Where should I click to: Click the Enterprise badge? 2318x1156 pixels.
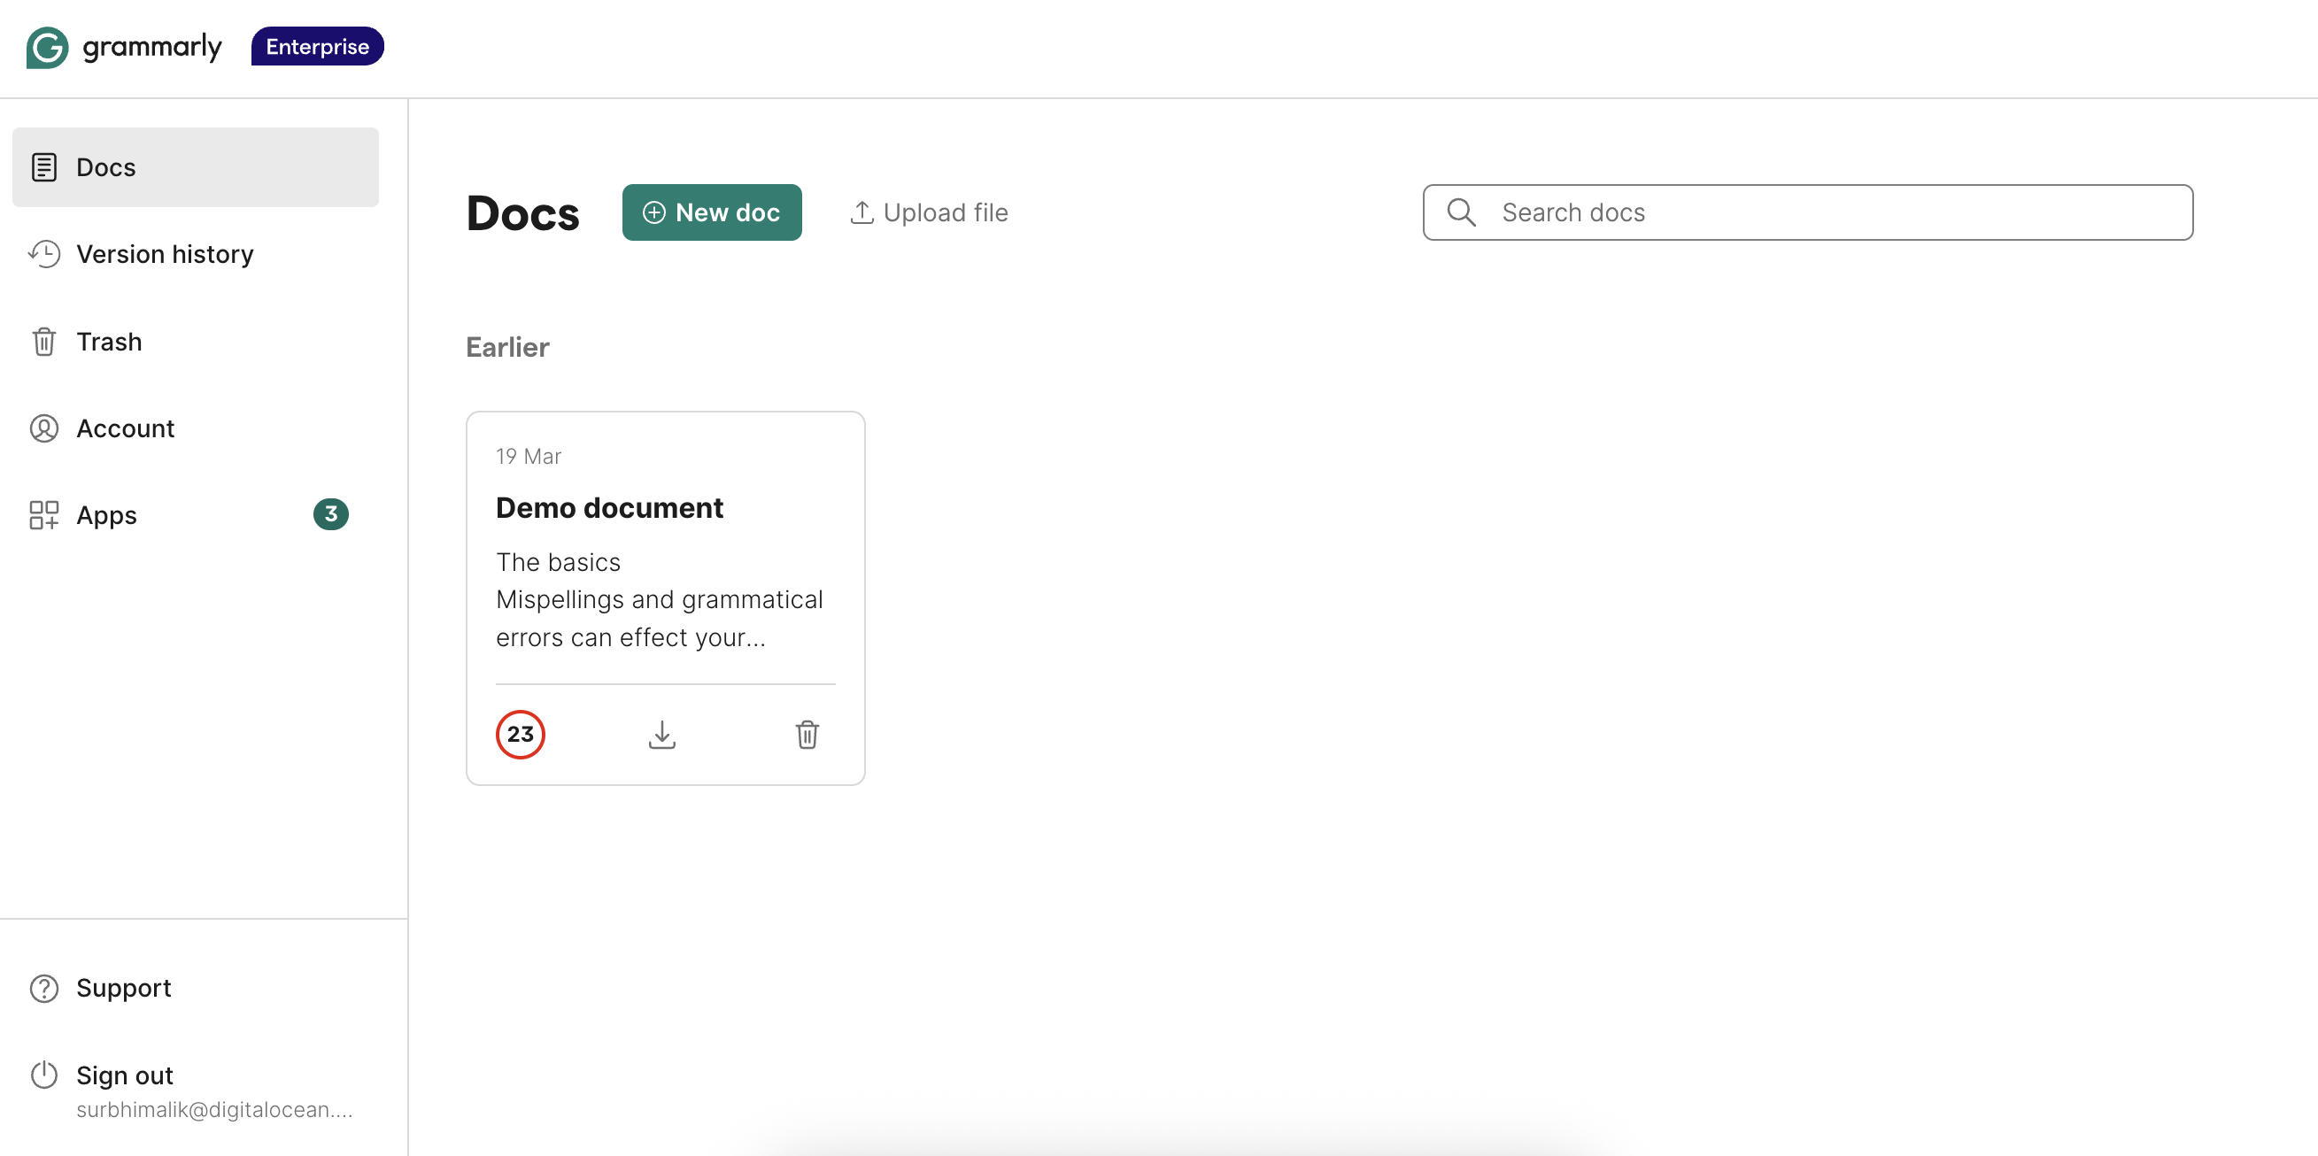pyautogui.click(x=317, y=47)
